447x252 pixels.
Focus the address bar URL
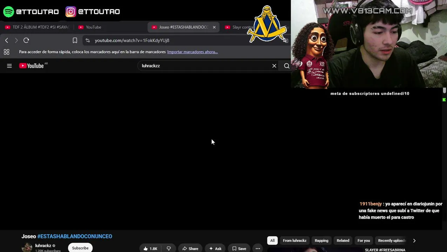132,41
